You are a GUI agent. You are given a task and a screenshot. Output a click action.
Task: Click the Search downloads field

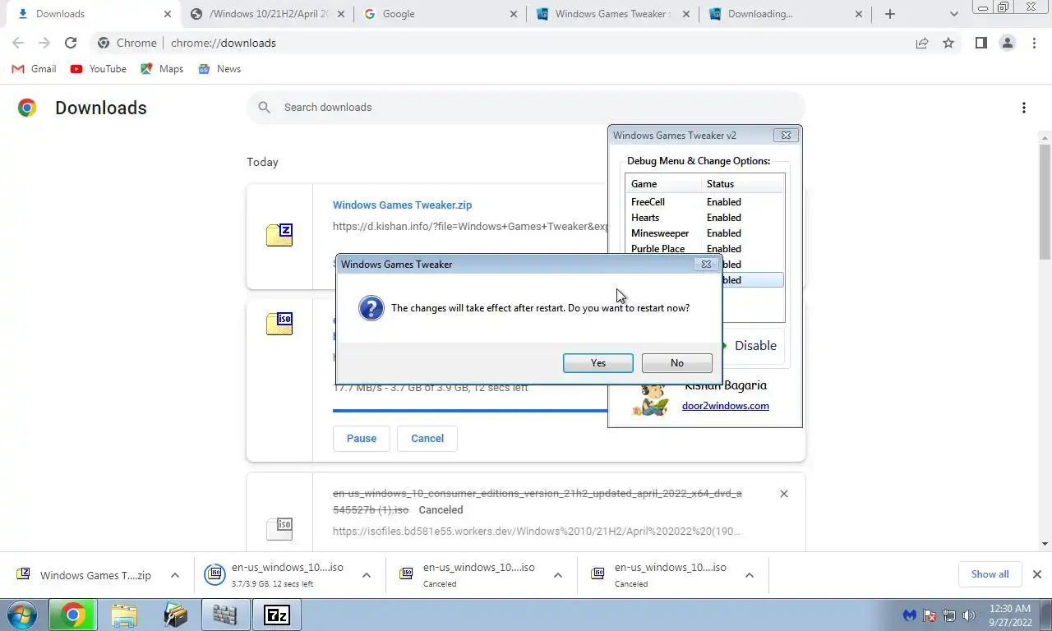[x=526, y=107]
